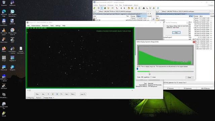Click the F7 Каталог button in Total Commander
The height and width of the screenshot is (121, 215).
coord(170,88)
